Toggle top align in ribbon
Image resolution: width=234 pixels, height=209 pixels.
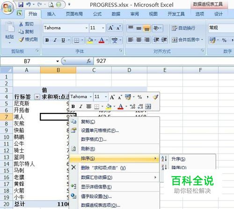coord(131,28)
